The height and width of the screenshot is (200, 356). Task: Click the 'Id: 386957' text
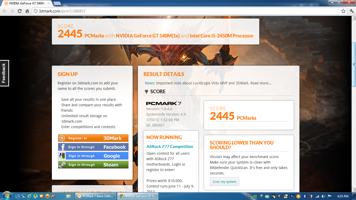155,125
